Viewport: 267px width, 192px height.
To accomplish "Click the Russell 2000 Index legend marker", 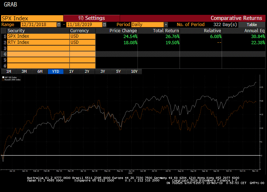I will point(3,79).
